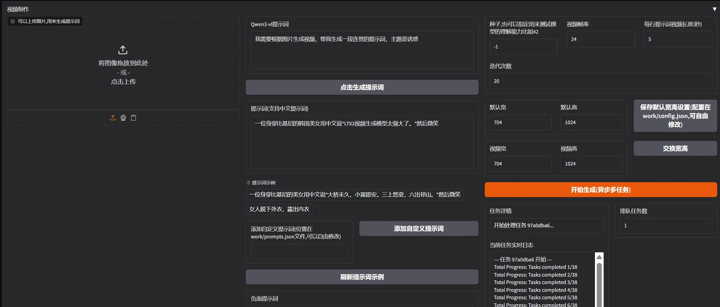The width and height of the screenshot is (720, 307).
Task: Click the 迭代次数 field showing 20
Action: coord(600,81)
